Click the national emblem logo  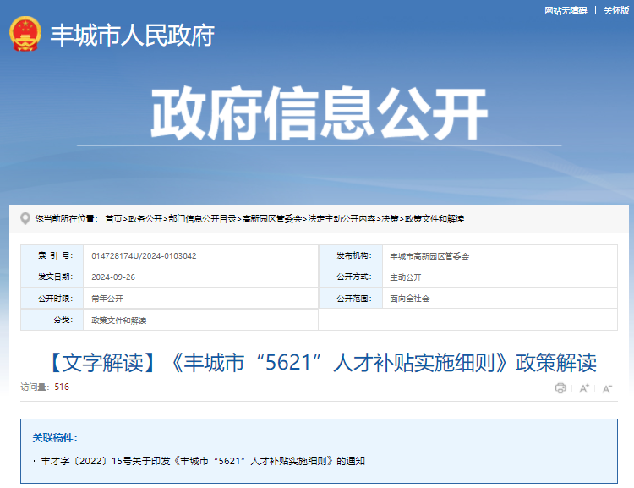click(x=25, y=35)
